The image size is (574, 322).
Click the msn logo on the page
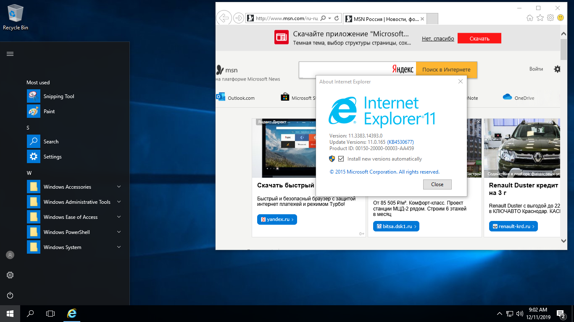[227, 70]
